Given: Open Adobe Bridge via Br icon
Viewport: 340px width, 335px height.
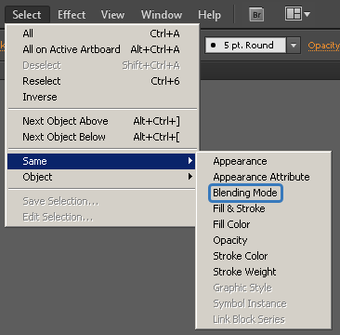Looking at the screenshot, I should 256,15.
